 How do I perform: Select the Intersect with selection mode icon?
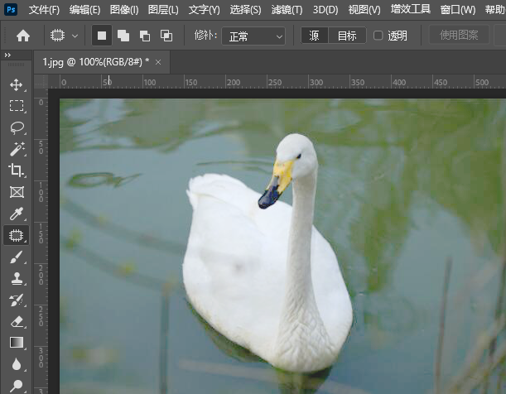[166, 36]
